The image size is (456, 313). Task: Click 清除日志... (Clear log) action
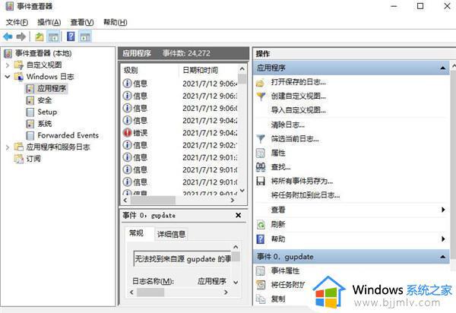click(287, 124)
